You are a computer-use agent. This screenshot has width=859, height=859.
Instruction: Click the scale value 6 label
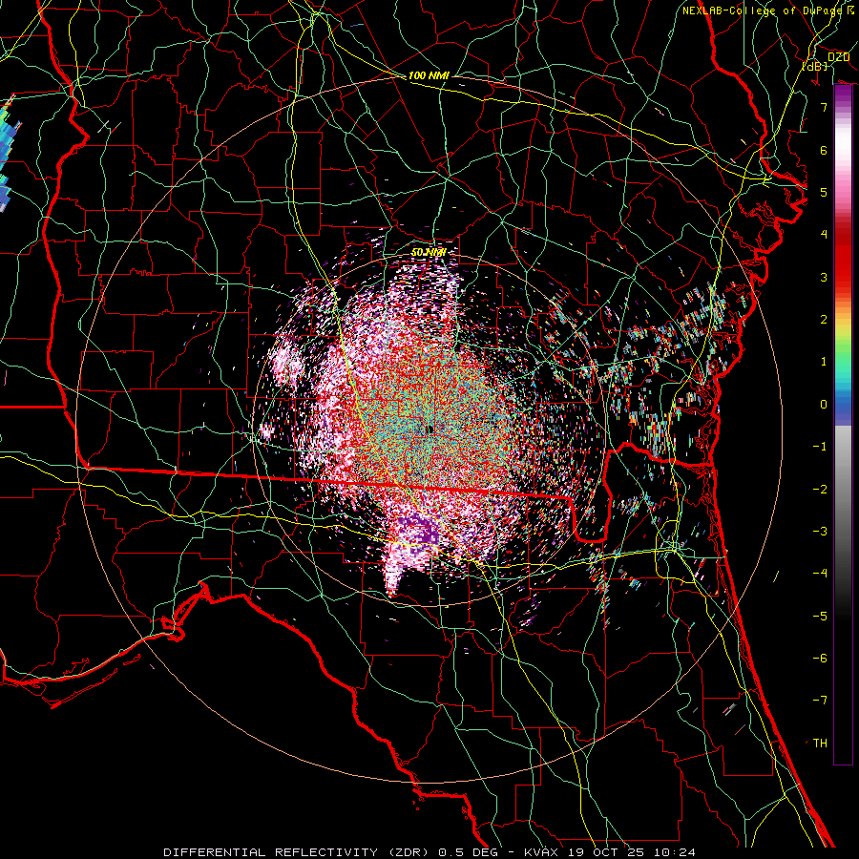coord(824,150)
